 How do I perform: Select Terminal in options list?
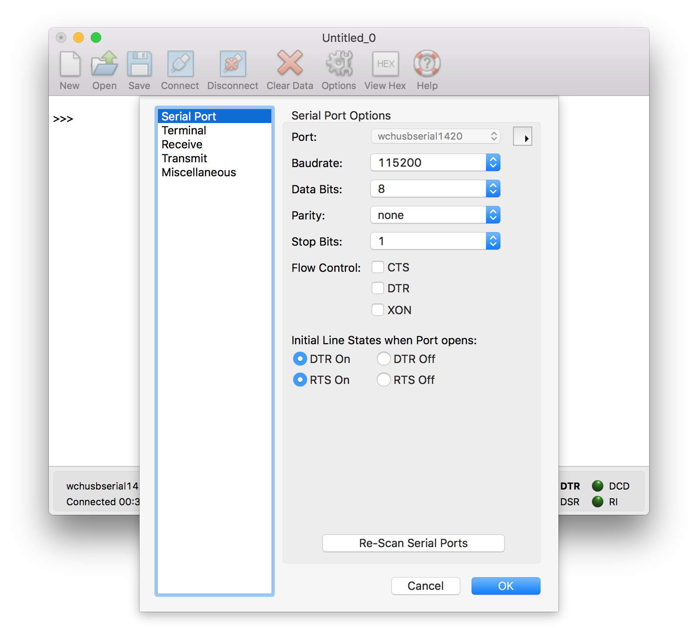point(214,130)
